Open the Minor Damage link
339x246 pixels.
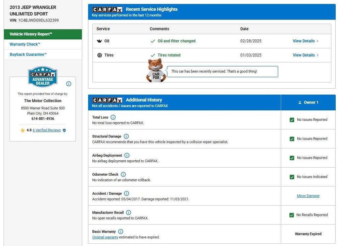tap(308, 196)
